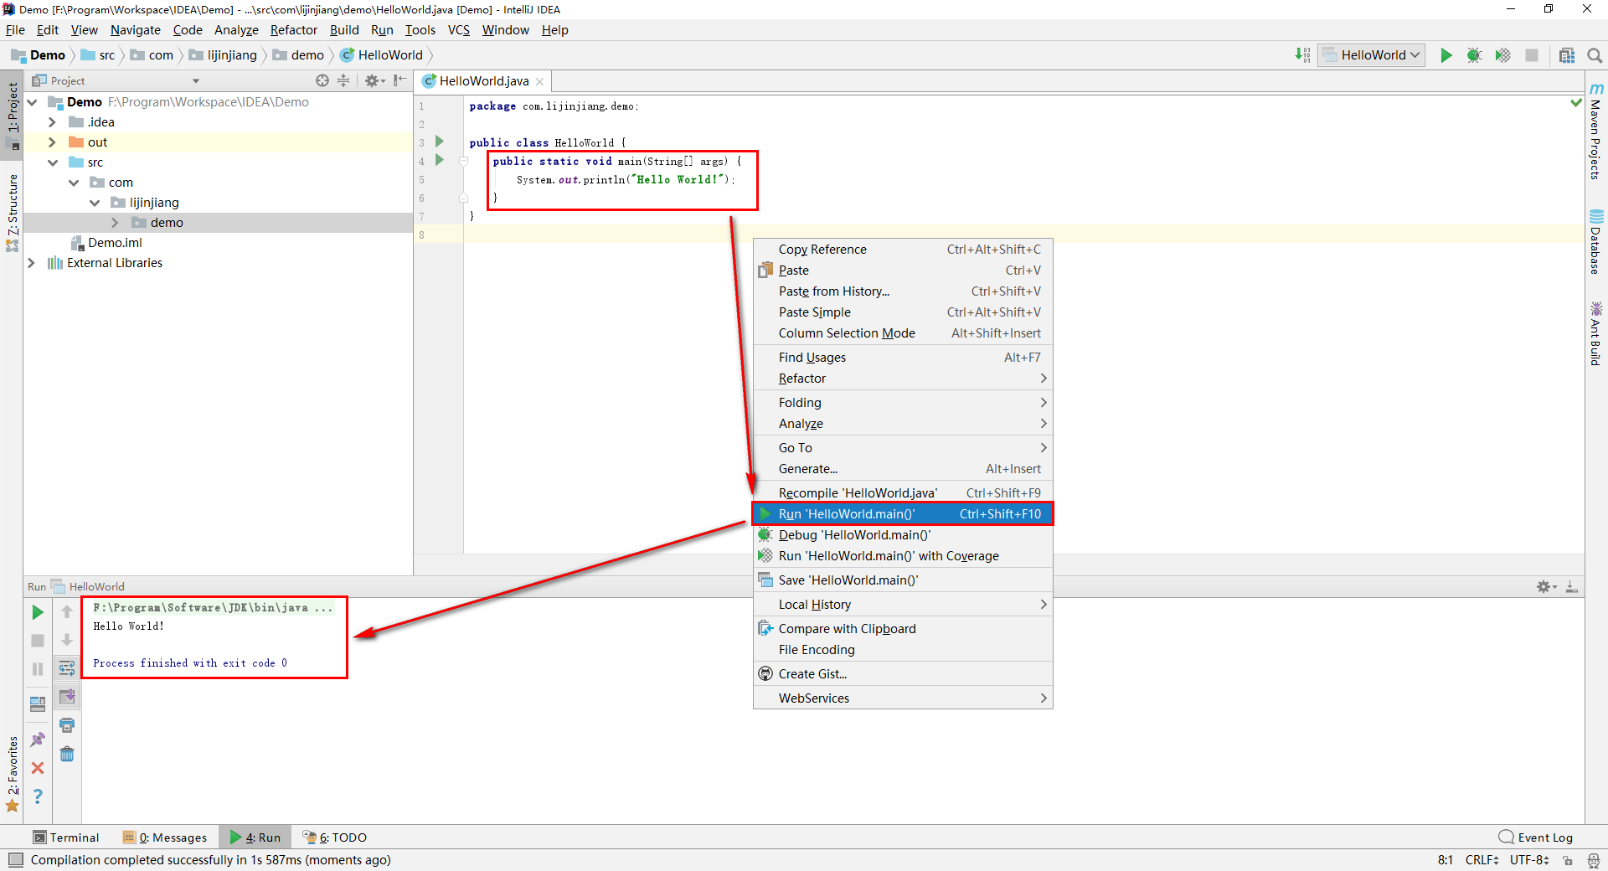Open Project panel settings gear
1608x871 pixels.
click(373, 80)
